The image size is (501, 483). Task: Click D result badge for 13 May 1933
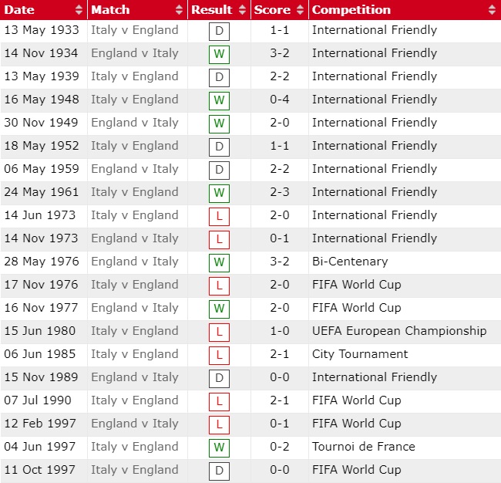[219, 31]
